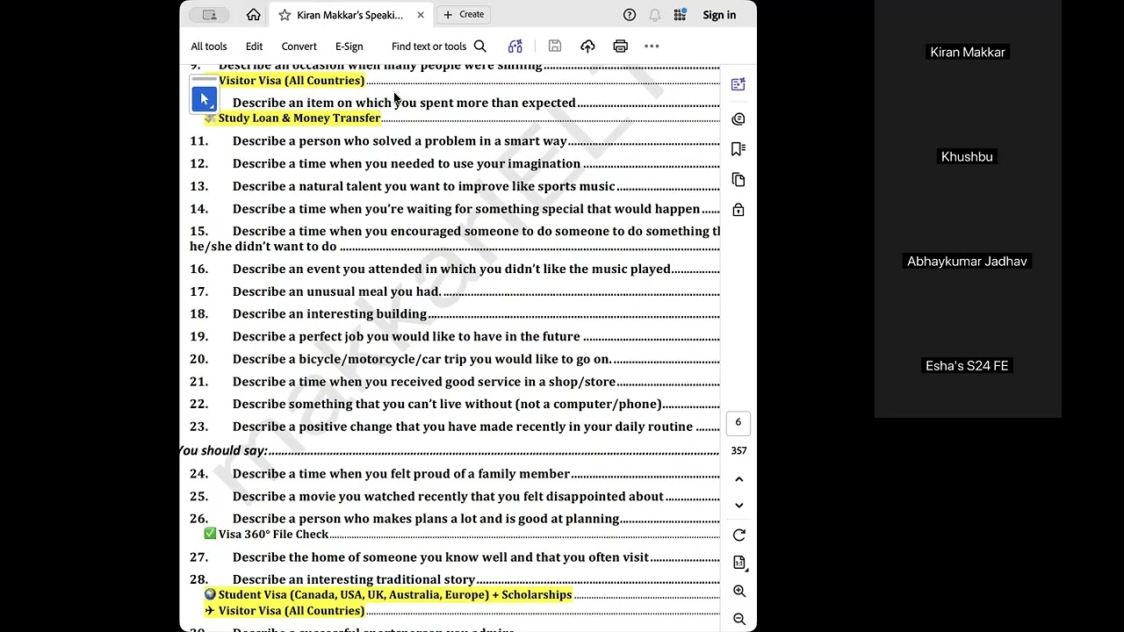
Task: Select the E-Sign menu item
Action: point(349,47)
